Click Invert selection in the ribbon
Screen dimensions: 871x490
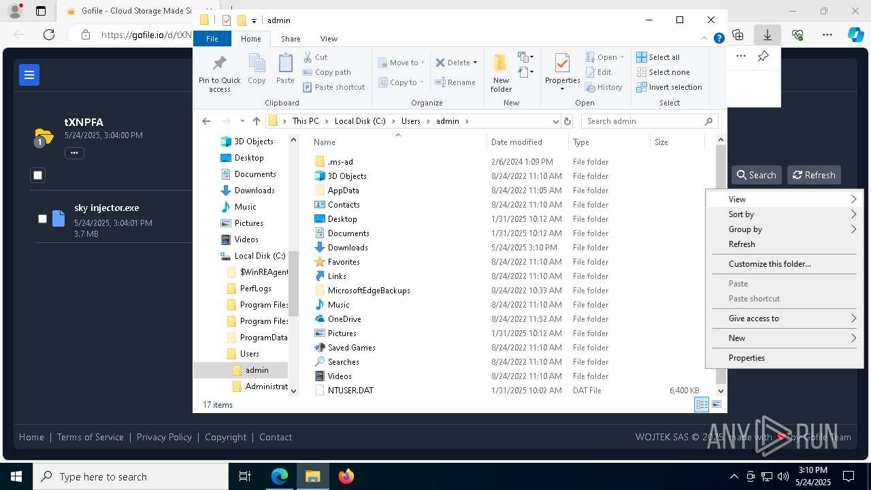click(x=669, y=87)
